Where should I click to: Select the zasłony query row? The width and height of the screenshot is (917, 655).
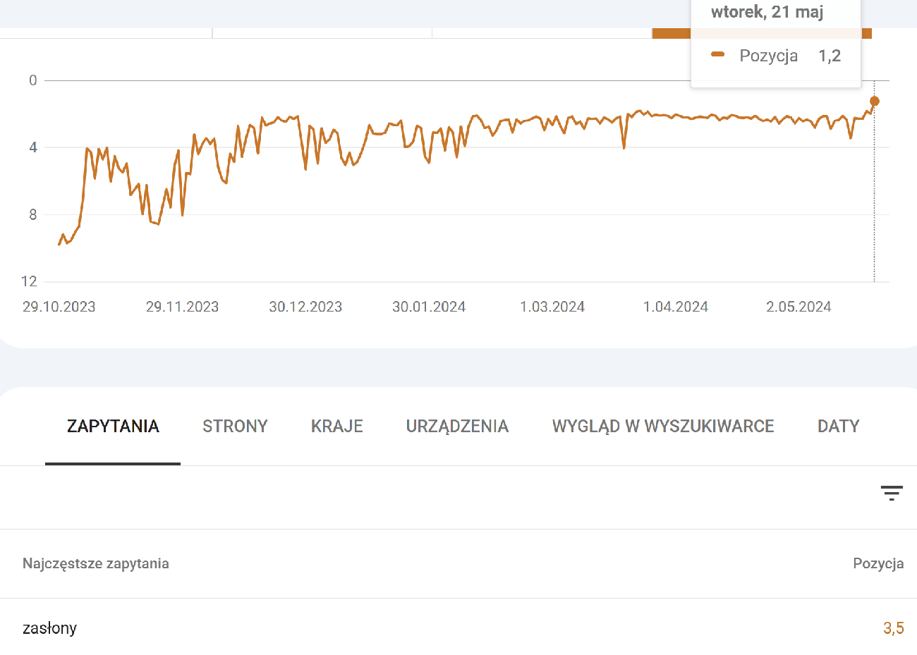[49, 628]
